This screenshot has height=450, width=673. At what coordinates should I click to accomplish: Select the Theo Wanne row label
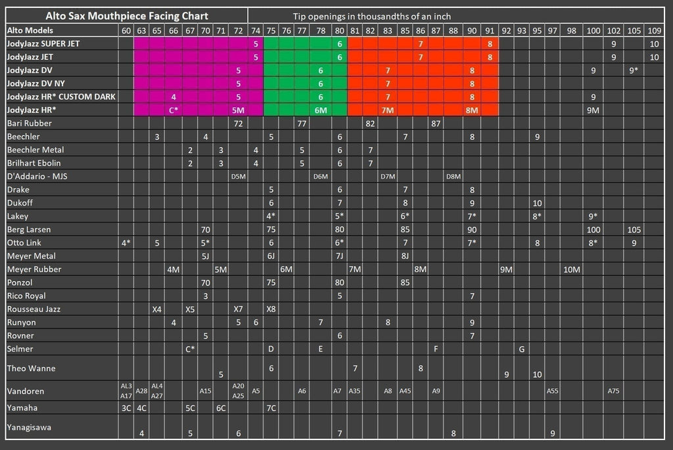[32, 368]
